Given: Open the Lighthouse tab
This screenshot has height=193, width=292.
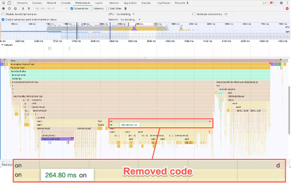Looking at the screenshot, I should [164, 3].
